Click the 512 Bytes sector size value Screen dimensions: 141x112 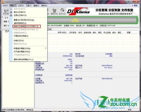(108, 68)
